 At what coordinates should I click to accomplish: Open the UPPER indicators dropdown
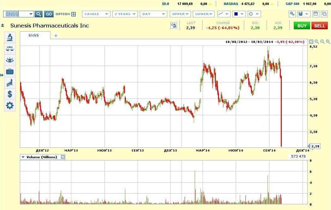click(181, 14)
